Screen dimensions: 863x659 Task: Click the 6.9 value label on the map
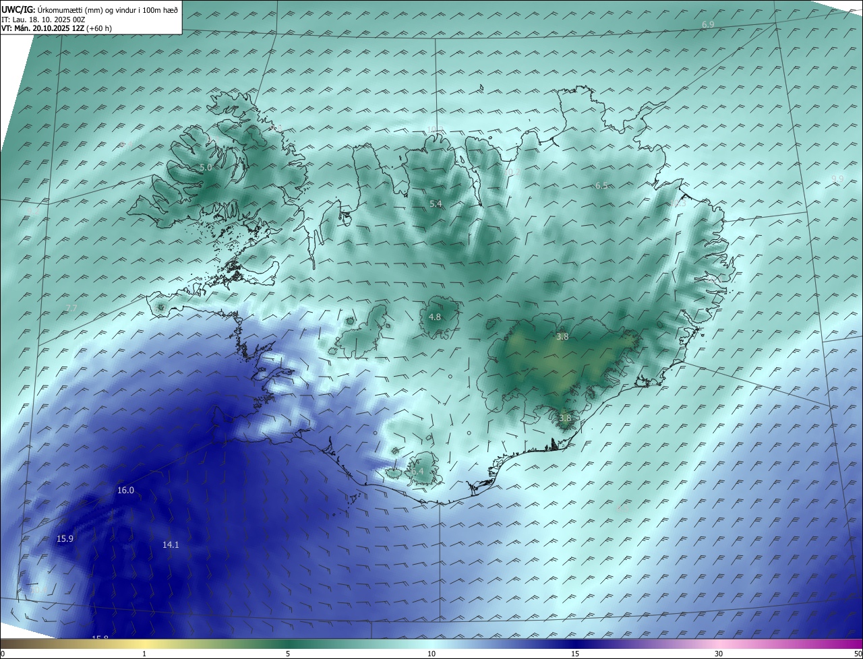point(708,24)
